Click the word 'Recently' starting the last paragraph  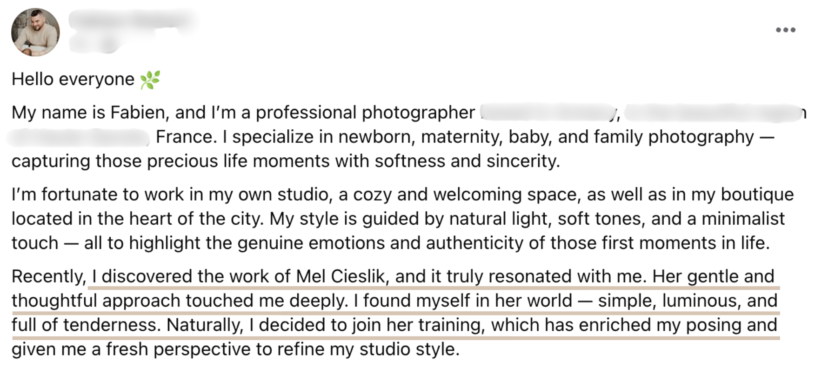click(x=47, y=276)
